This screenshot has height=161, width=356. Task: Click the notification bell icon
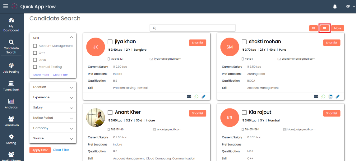click(x=335, y=7)
